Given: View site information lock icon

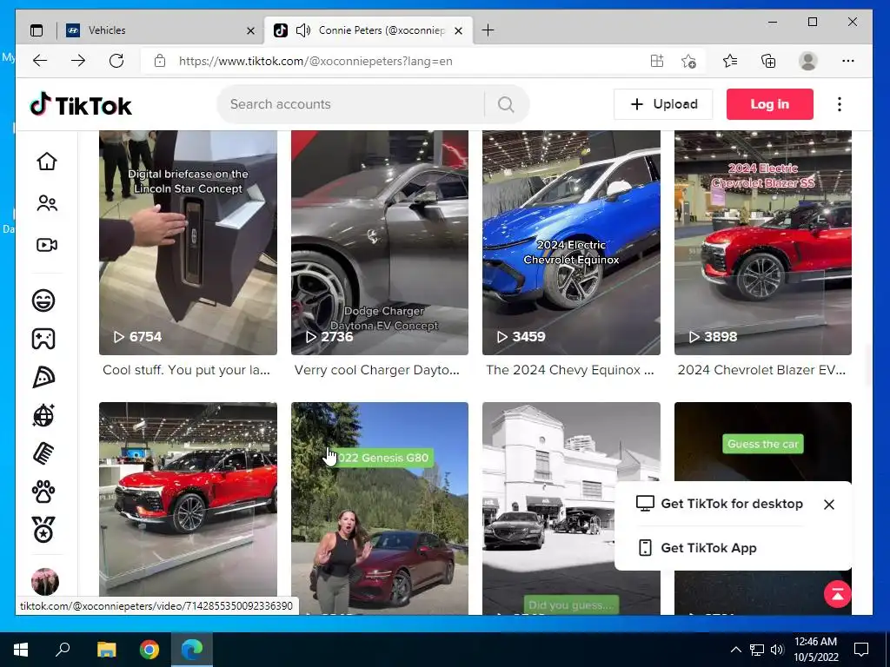Looking at the screenshot, I should 160,61.
